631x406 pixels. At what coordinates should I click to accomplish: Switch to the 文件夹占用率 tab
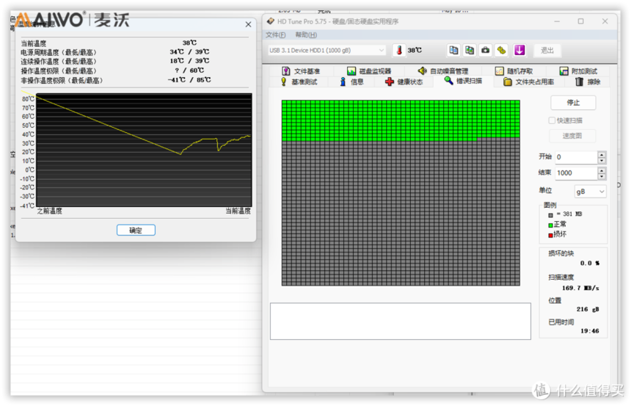[529, 81]
